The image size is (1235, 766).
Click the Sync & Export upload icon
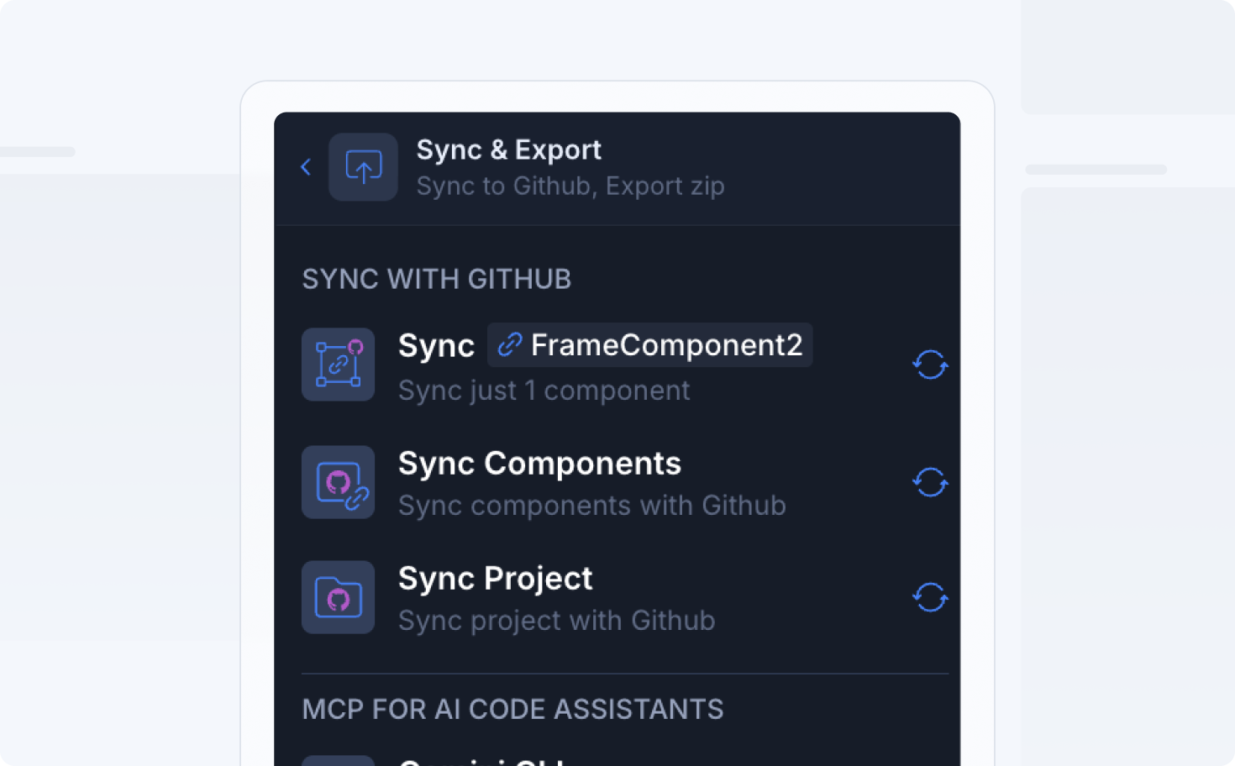click(363, 166)
